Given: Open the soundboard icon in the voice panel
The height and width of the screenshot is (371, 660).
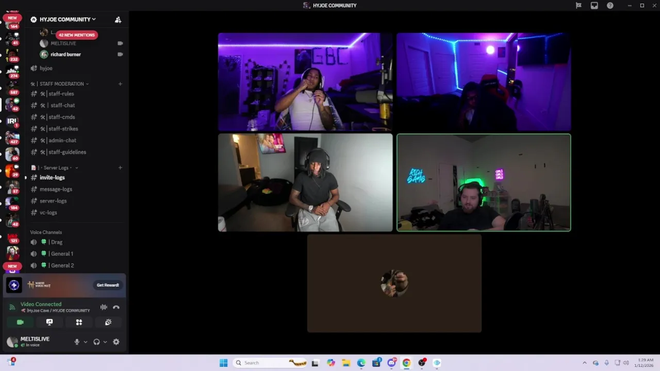Looking at the screenshot, I should (108, 322).
